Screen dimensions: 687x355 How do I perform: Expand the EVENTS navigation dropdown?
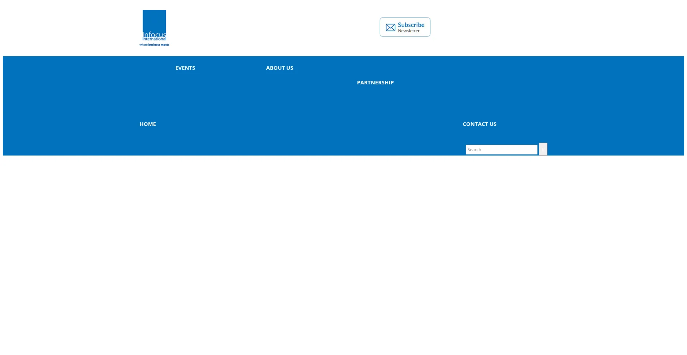tap(185, 68)
